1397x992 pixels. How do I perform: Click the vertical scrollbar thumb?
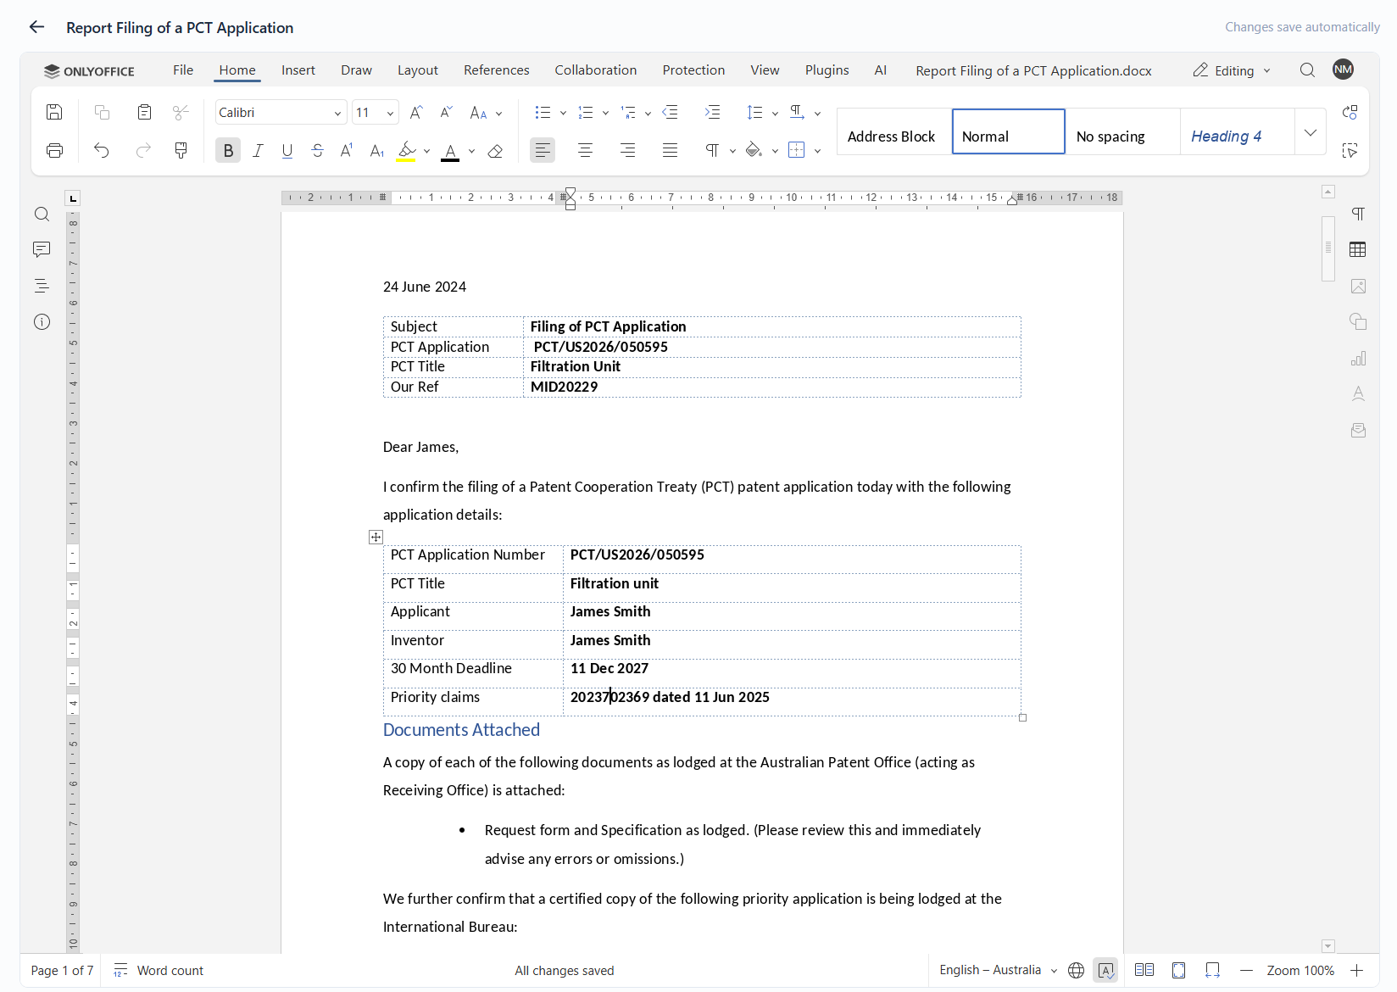1328,248
